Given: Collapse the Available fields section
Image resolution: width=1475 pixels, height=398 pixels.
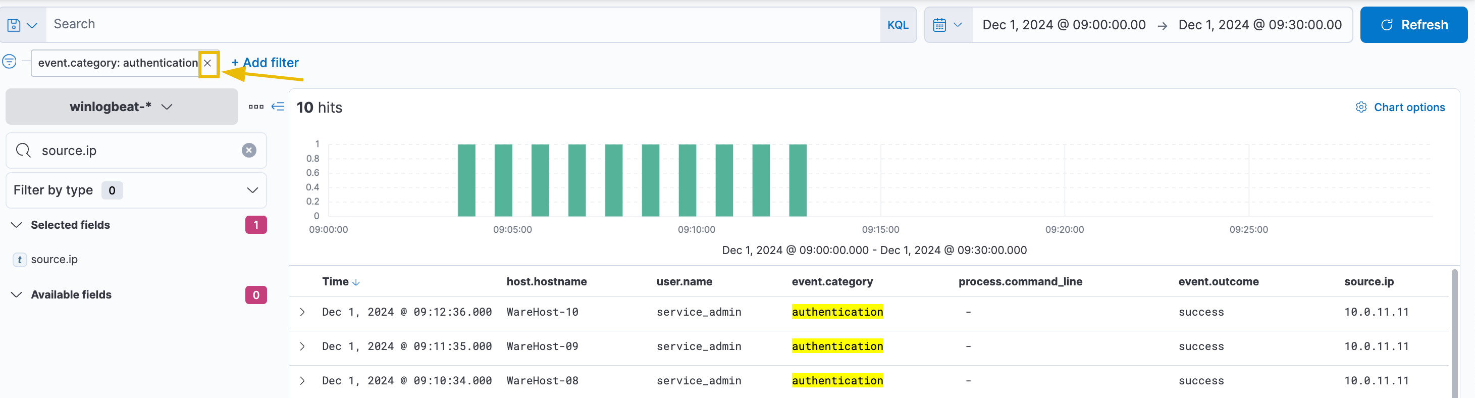Looking at the screenshot, I should (x=17, y=295).
